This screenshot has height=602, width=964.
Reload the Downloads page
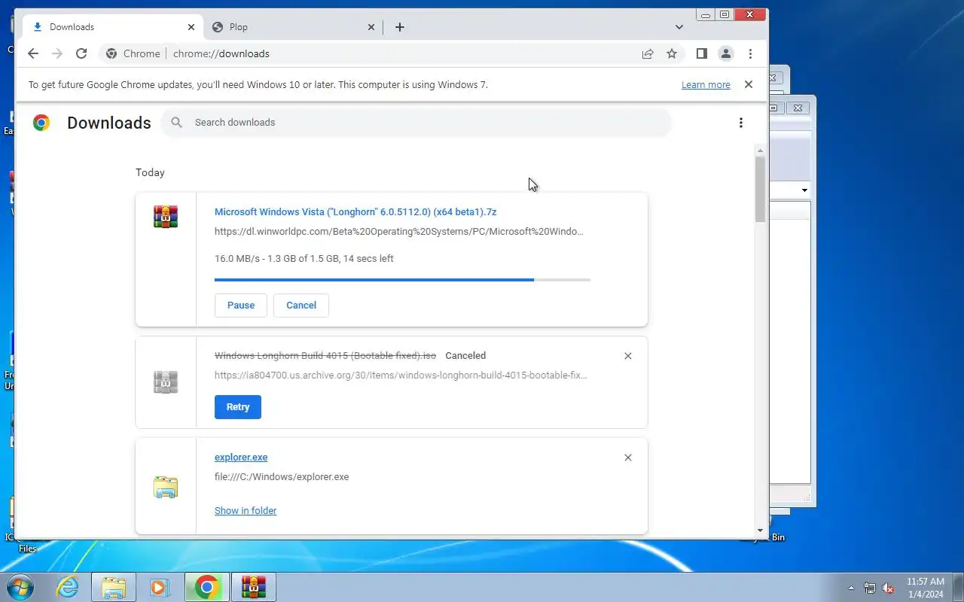pyautogui.click(x=81, y=53)
